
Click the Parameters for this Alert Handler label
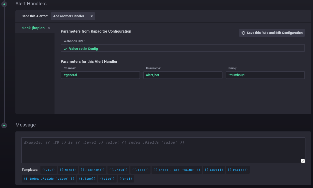(89, 62)
